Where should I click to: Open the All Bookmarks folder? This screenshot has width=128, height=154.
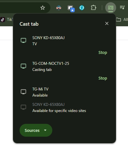coord(122,20)
